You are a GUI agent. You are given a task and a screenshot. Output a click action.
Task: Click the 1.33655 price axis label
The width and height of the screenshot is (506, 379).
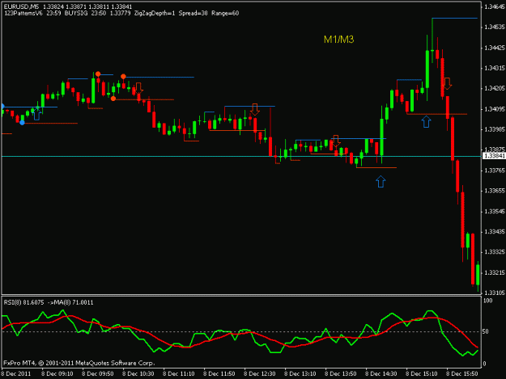[495, 191]
